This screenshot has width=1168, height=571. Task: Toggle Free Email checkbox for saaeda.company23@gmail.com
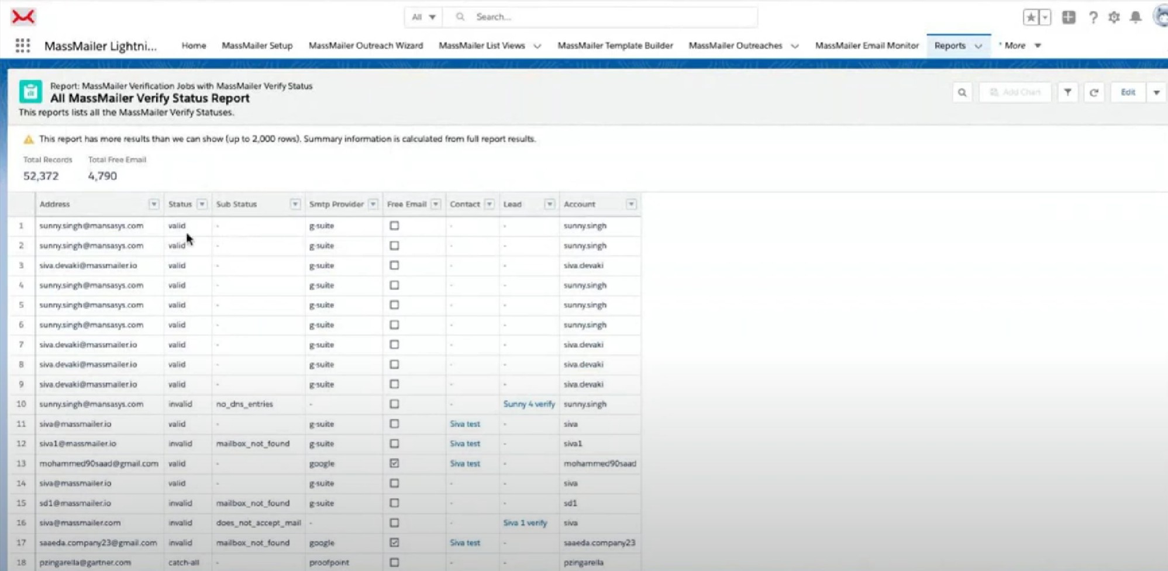pyautogui.click(x=394, y=542)
